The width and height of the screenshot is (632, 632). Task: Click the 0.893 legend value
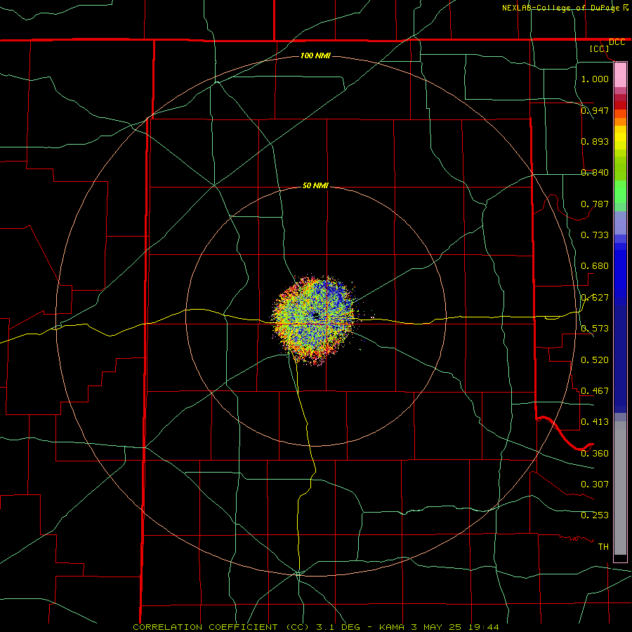595,141
